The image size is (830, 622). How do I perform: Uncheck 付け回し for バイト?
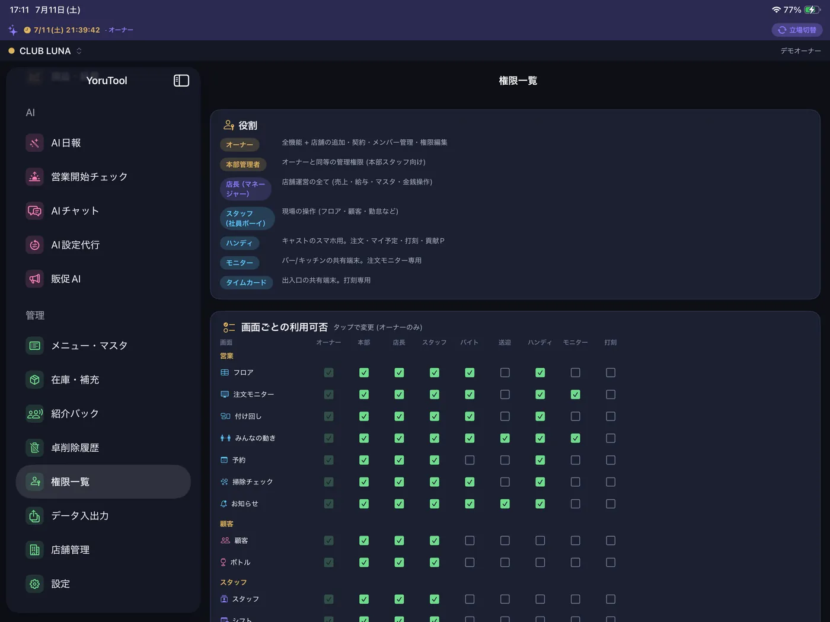click(470, 416)
